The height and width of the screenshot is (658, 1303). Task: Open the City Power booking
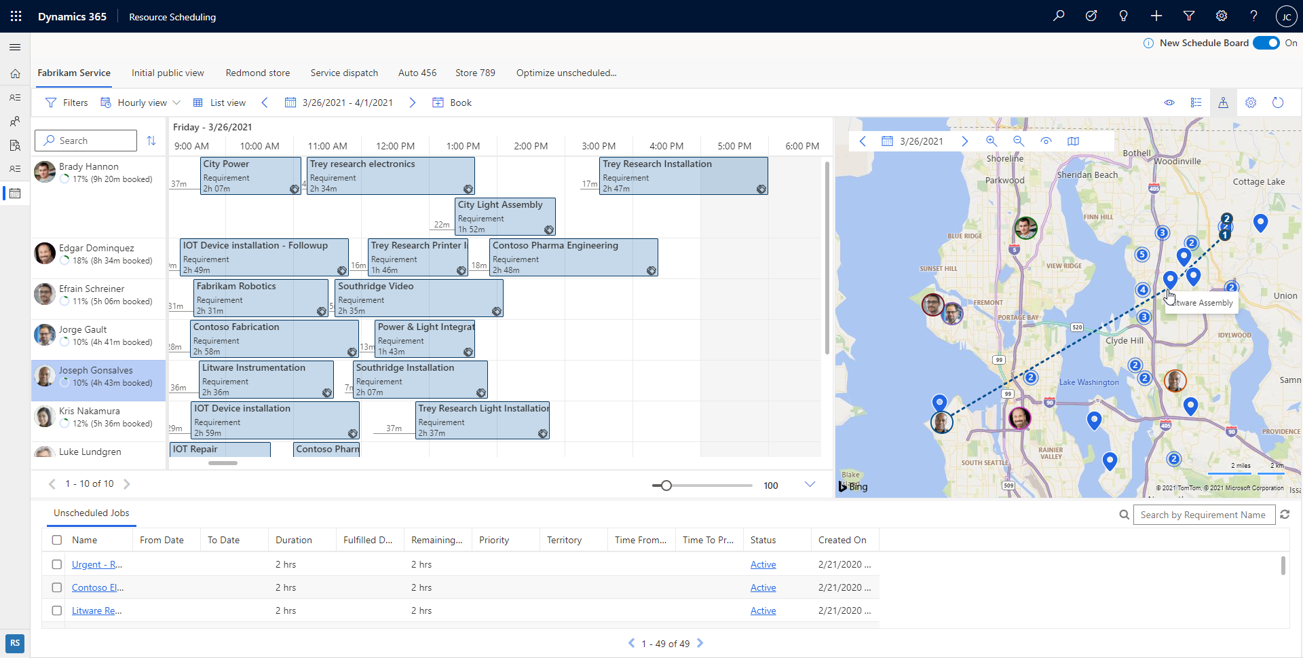(x=250, y=176)
